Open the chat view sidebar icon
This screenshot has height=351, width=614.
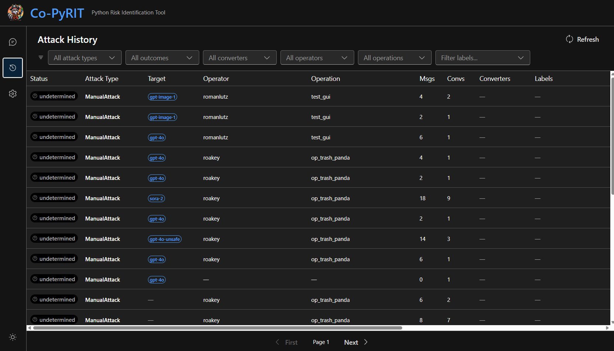point(13,42)
